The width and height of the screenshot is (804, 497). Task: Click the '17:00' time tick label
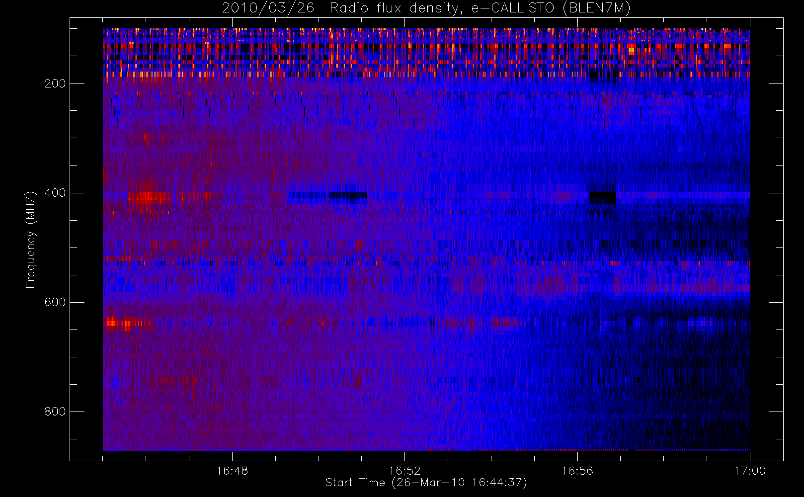pos(750,471)
